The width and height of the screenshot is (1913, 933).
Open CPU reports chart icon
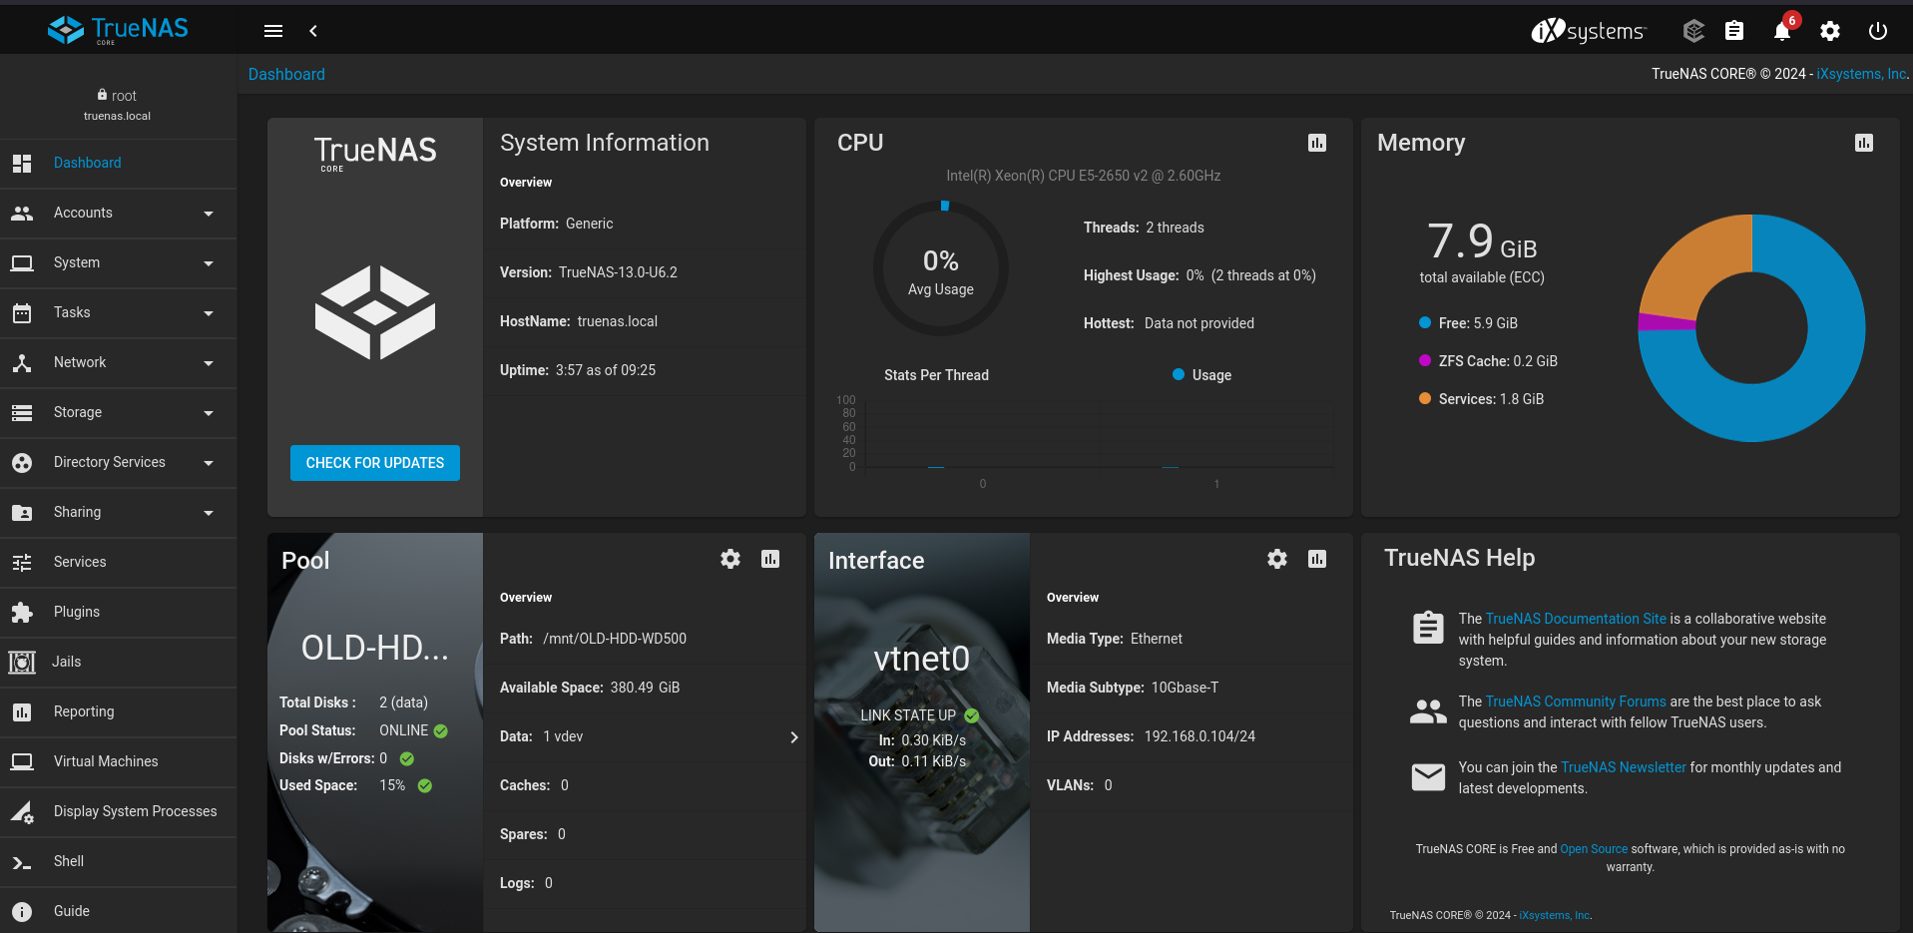click(1316, 143)
